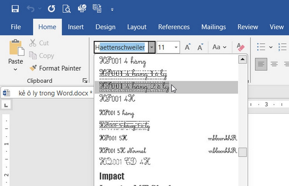Select font HP001 5 hàng

[x=166, y=113]
